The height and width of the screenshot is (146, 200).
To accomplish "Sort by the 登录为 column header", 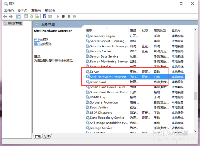I will tap(176, 30).
